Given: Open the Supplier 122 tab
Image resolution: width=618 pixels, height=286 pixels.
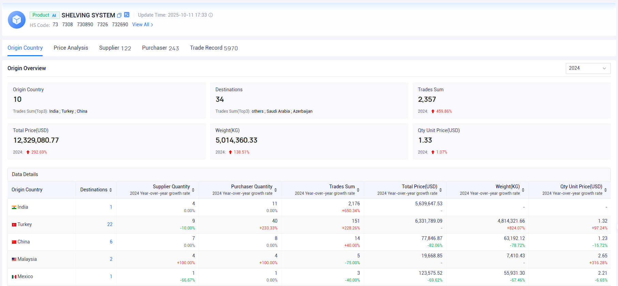Looking at the screenshot, I should 115,48.
